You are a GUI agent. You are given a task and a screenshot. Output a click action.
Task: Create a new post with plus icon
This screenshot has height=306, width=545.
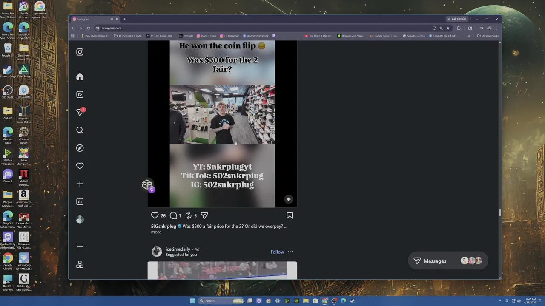(x=80, y=184)
